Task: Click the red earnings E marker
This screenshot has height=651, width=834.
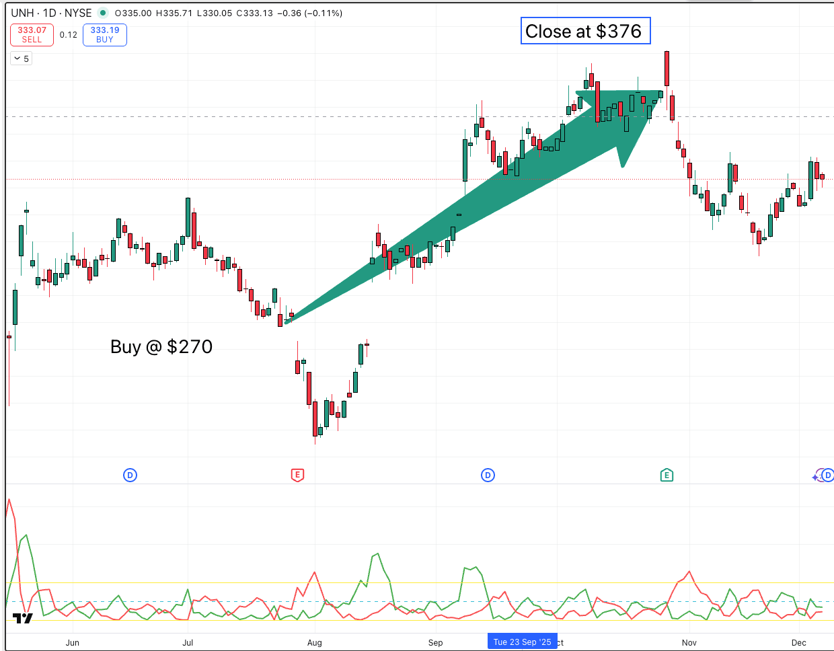Action: tap(297, 475)
